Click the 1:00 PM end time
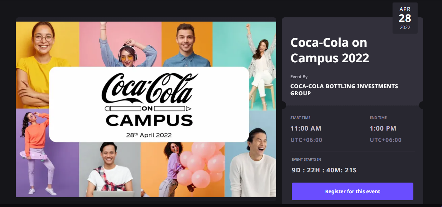This screenshot has height=207, width=442. pos(383,128)
